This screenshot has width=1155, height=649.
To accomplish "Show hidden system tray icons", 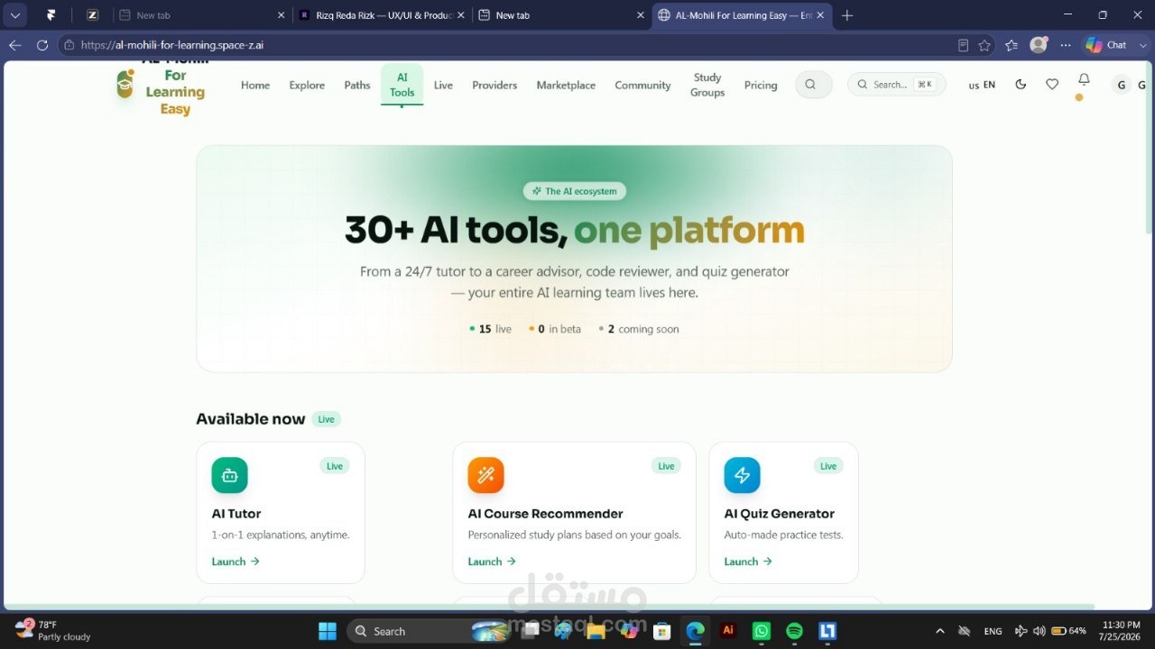I will tap(940, 631).
